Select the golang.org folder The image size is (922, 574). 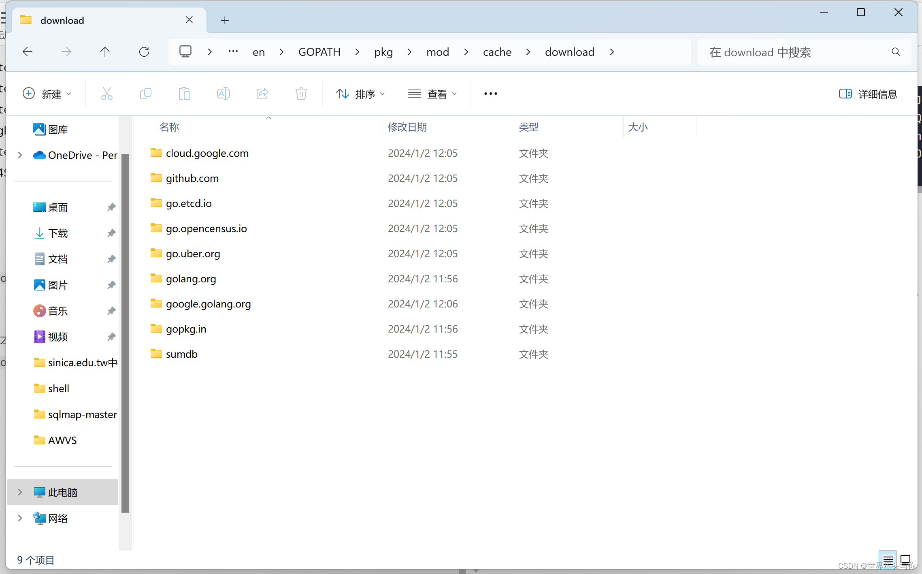pos(191,278)
